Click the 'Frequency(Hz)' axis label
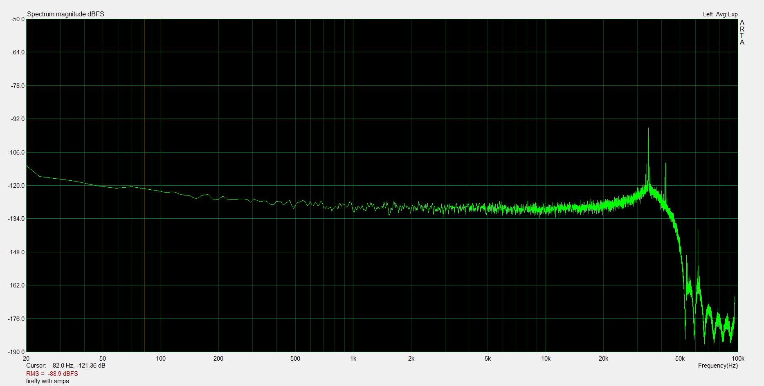 coord(718,366)
